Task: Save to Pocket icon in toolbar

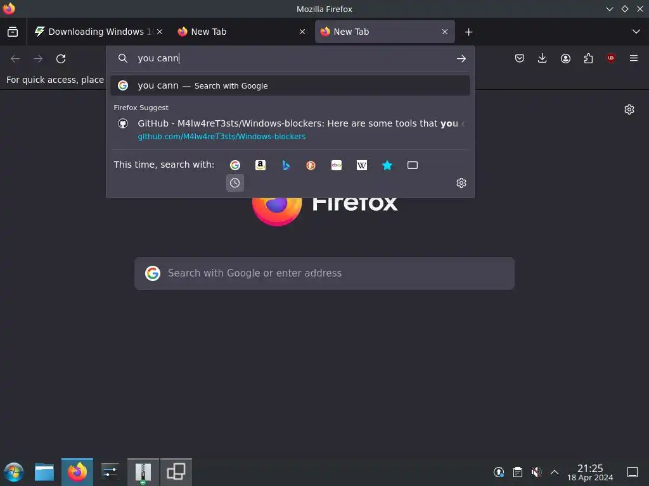Action: 520,59
